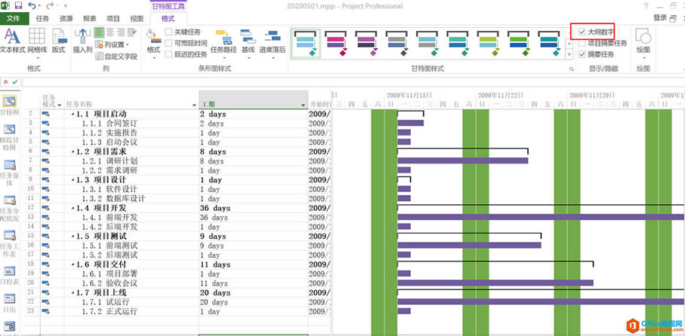Viewport: 685px width, 336px height.
Task: Open 文本样式 (Text Styles) tool
Action: coord(12,41)
